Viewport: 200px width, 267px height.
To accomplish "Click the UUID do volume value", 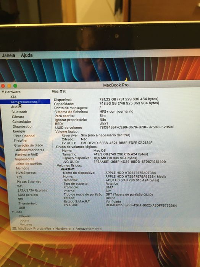I will [x=137, y=127].
